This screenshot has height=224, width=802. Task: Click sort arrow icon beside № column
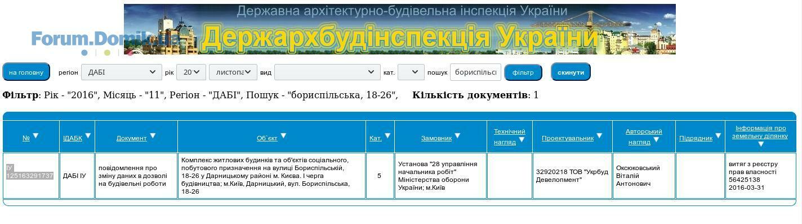tap(36, 136)
